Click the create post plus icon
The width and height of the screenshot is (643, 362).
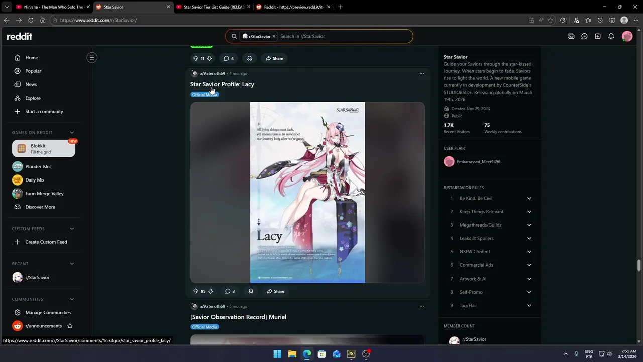[598, 36]
